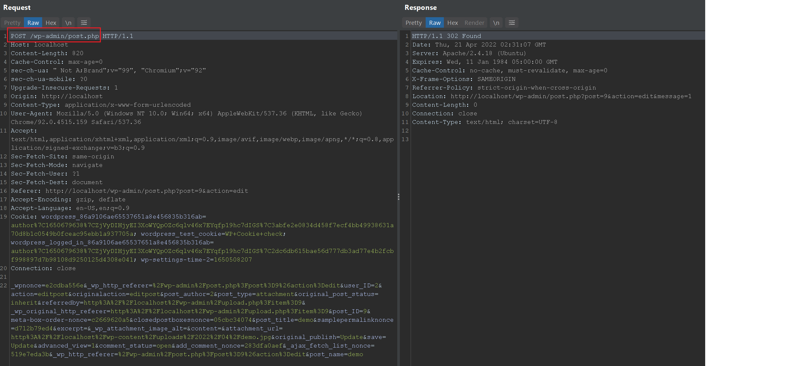
Task: Click the 'HTTP/1.1 302 Found' status line
Action: pos(447,36)
